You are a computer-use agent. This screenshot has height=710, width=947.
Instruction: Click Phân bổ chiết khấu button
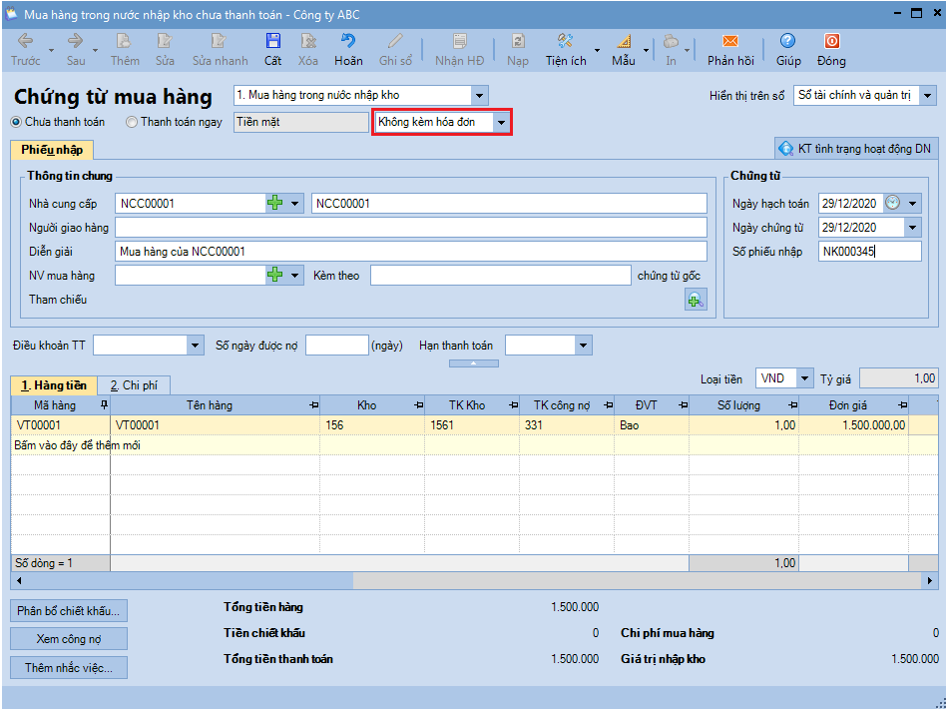pyautogui.click(x=69, y=611)
